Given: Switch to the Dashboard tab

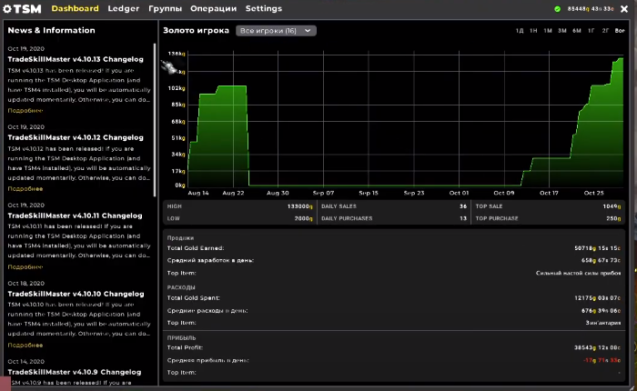Looking at the screenshot, I should pyautogui.click(x=76, y=8).
